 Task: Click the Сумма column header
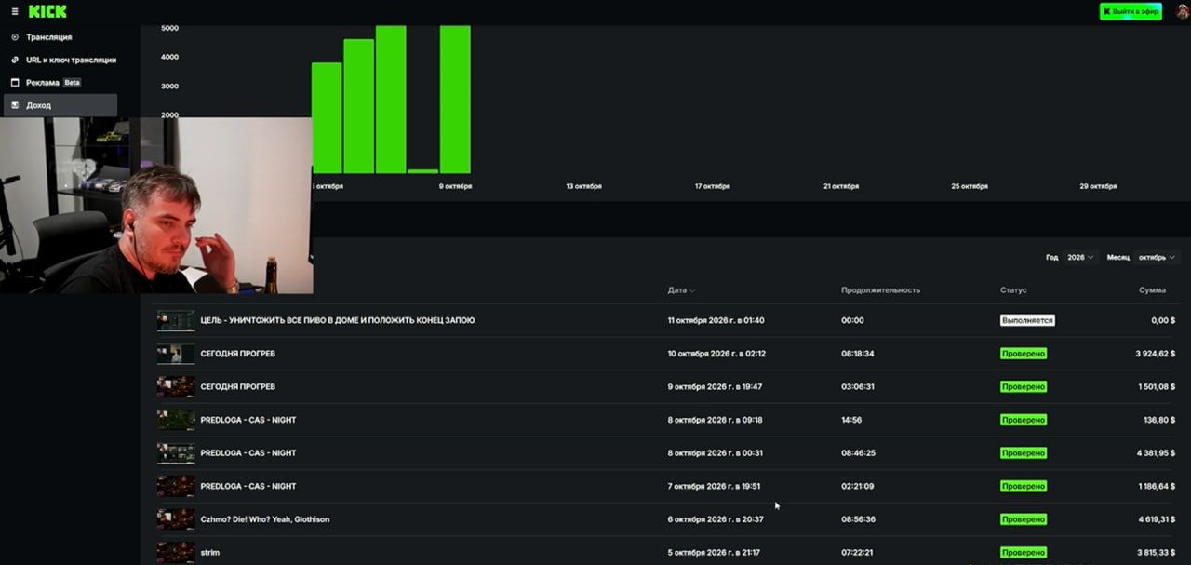point(1152,290)
